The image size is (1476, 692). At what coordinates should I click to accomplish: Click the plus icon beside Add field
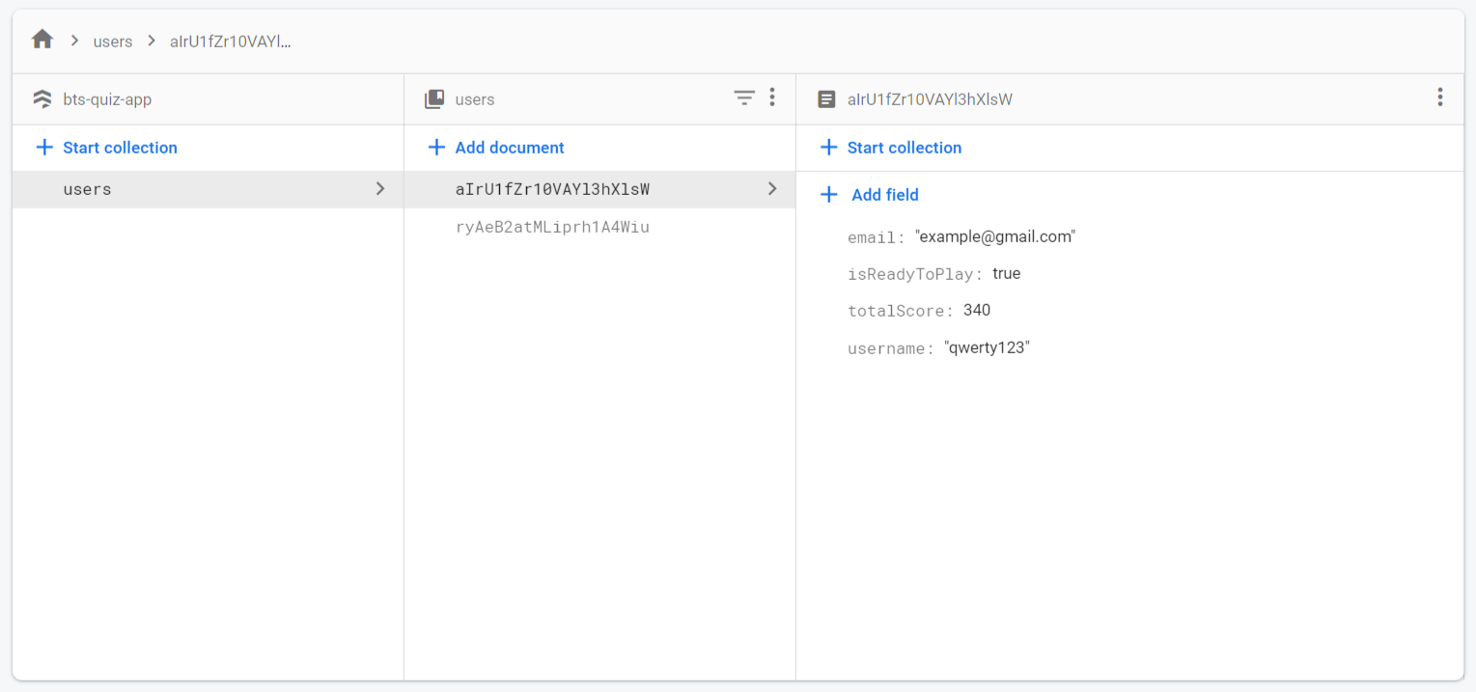click(828, 195)
